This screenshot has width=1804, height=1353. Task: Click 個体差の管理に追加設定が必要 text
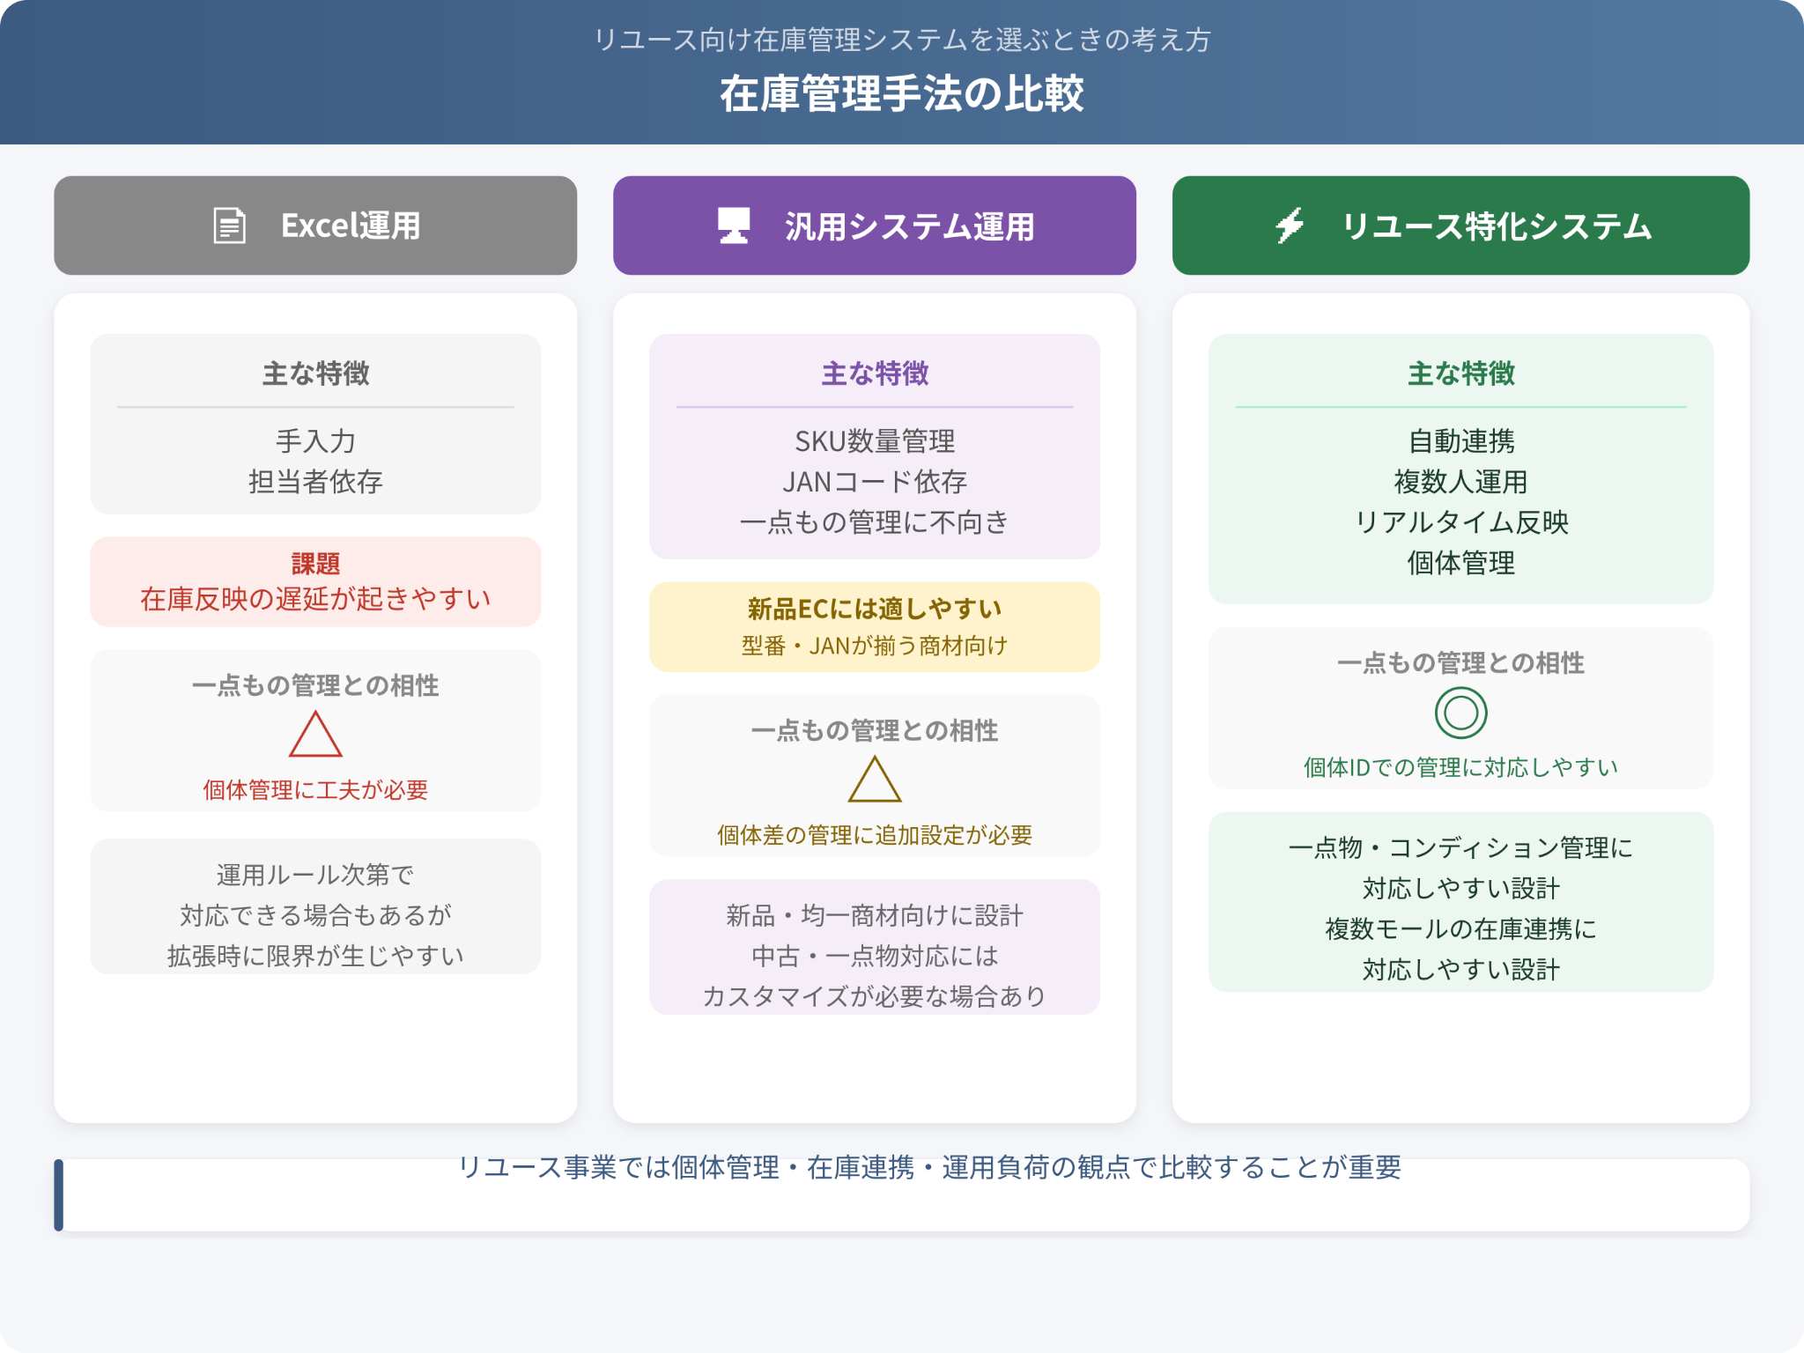point(875,835)
